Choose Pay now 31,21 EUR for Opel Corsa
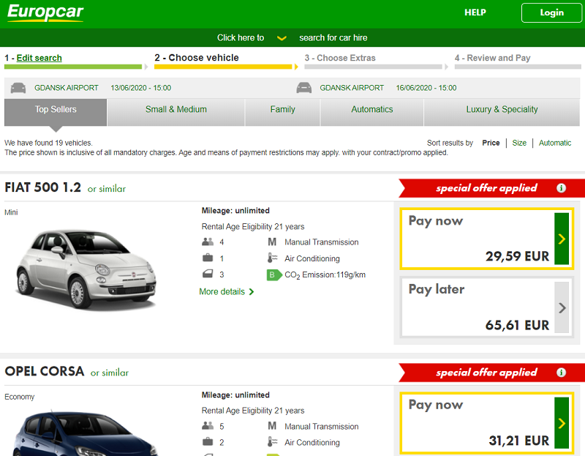The height and width of the screenshot is (456, 585). 486,423
